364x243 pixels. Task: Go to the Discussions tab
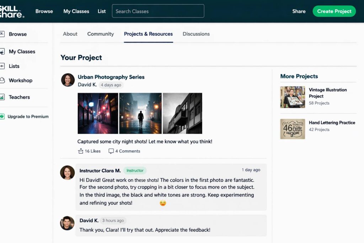click(x=196, y=34)
